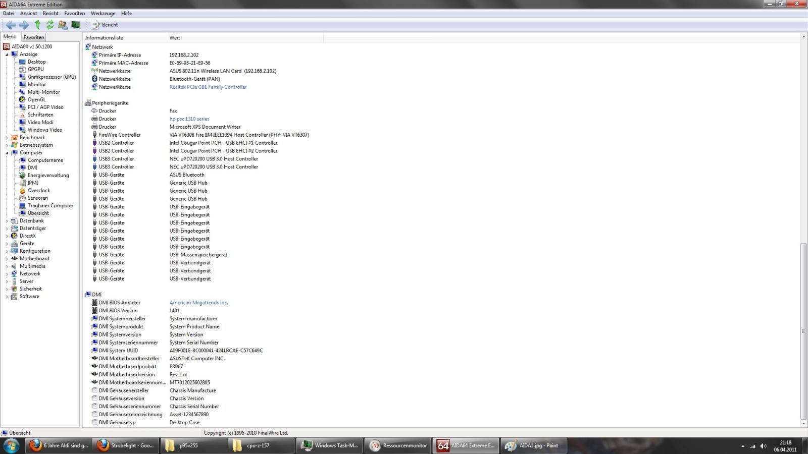The width and height of the screenshot is (808, 454).
Task: Select the Übersicht tree item
Action: (38, 213)
